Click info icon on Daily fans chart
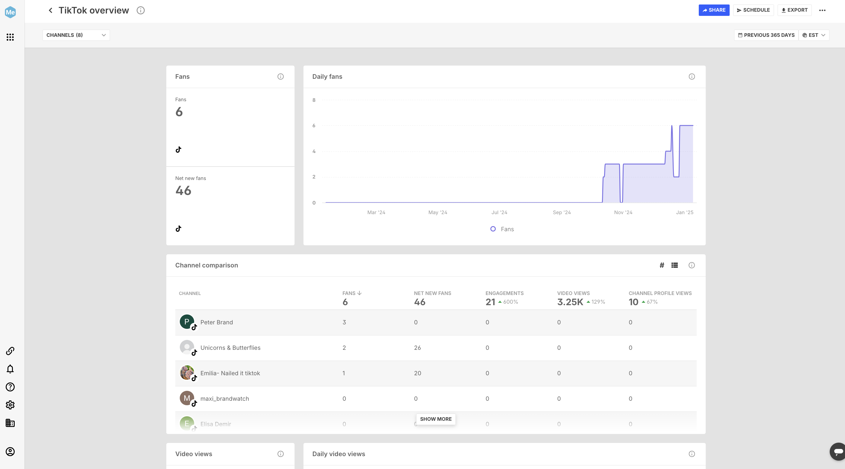Image resolution: width=845 pixels, height=469 pixels. coord(692,77)
